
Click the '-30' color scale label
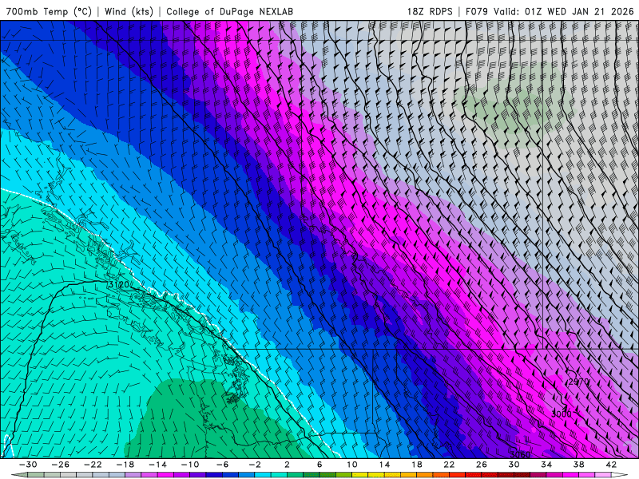pyautogui.click(x=28, y=465)
